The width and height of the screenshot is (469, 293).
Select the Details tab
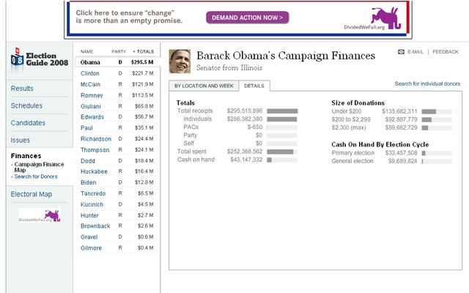point(254,86)
